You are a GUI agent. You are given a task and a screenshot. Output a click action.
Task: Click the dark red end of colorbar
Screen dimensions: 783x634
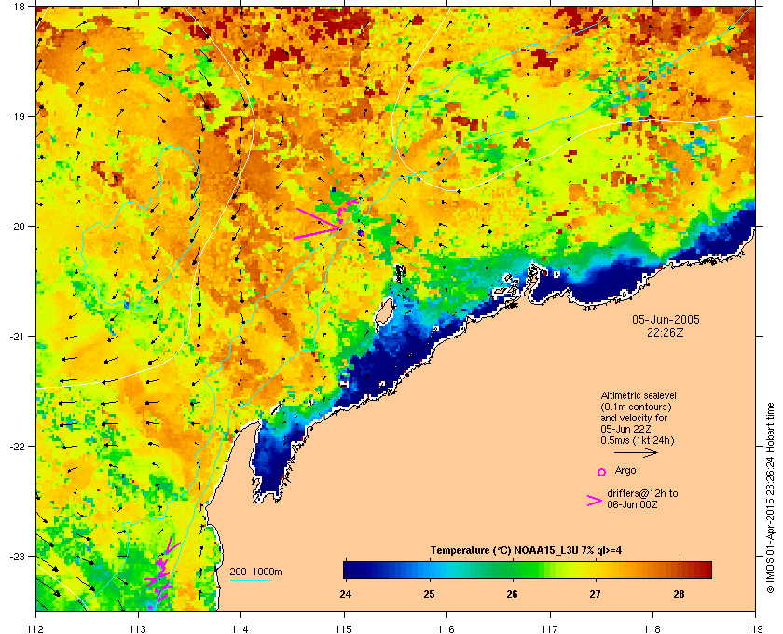pos(703,570)
